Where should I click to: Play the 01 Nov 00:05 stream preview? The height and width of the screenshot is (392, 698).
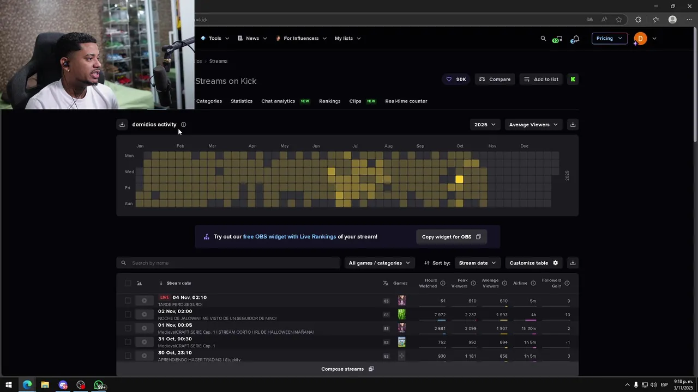144,328
